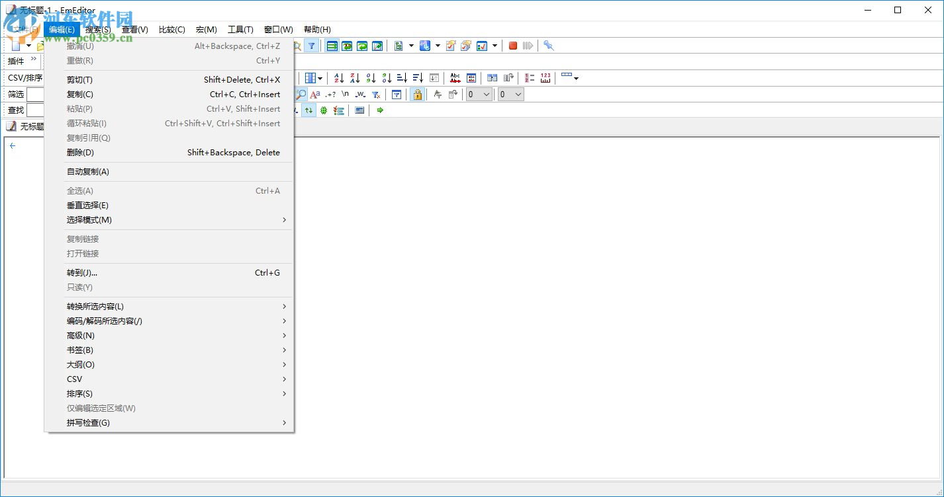Click the pin tool icon on toolbar
Viewport: 944px width, 497px height.
549,45
